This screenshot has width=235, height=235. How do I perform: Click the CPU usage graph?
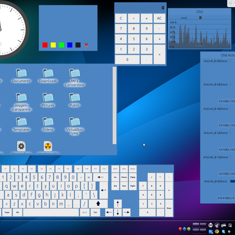(200, 35)
